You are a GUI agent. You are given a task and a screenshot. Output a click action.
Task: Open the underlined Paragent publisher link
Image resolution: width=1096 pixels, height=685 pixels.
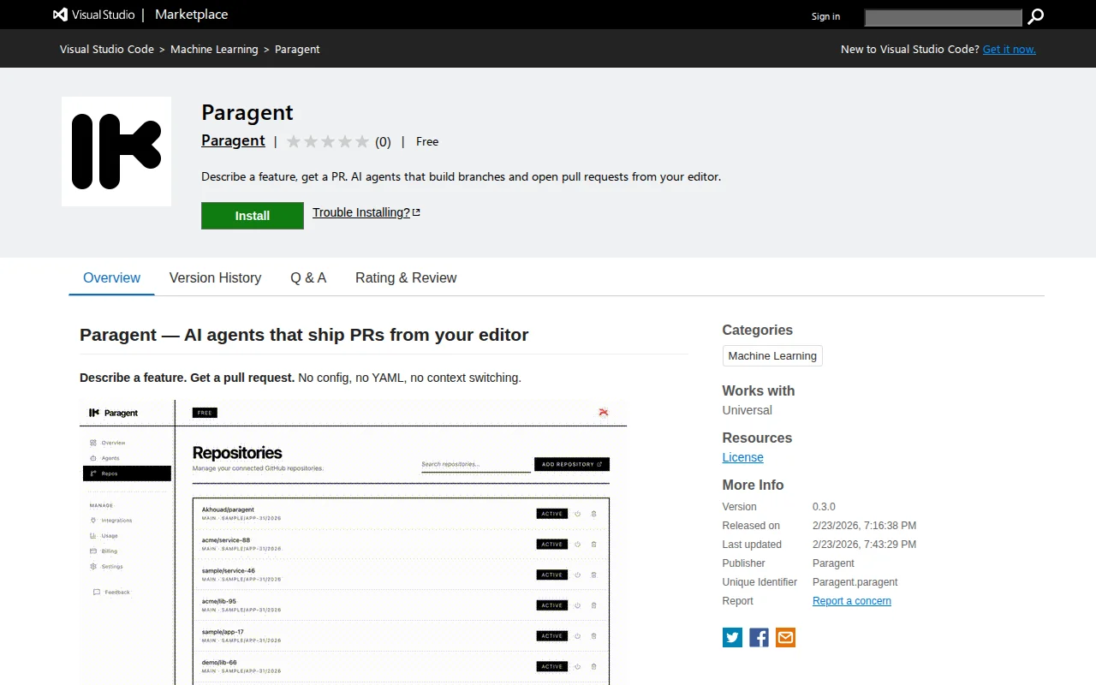click(x=233, y=140)
